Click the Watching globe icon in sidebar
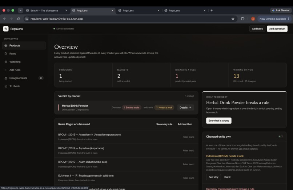The width and height of the screenshot is (293, 190). (x=6, y=62)
